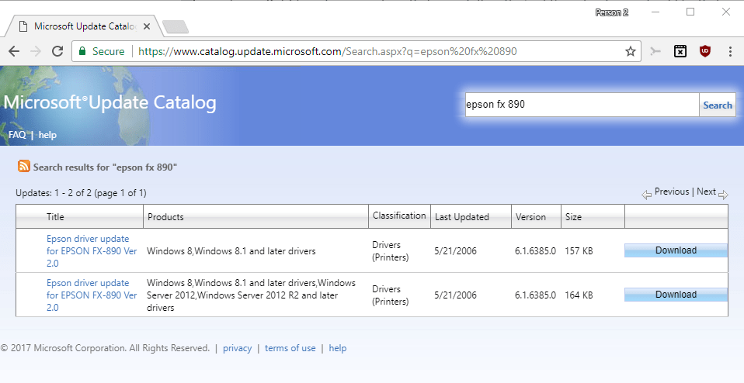Sort results by Last Updated column

point(461,217)
